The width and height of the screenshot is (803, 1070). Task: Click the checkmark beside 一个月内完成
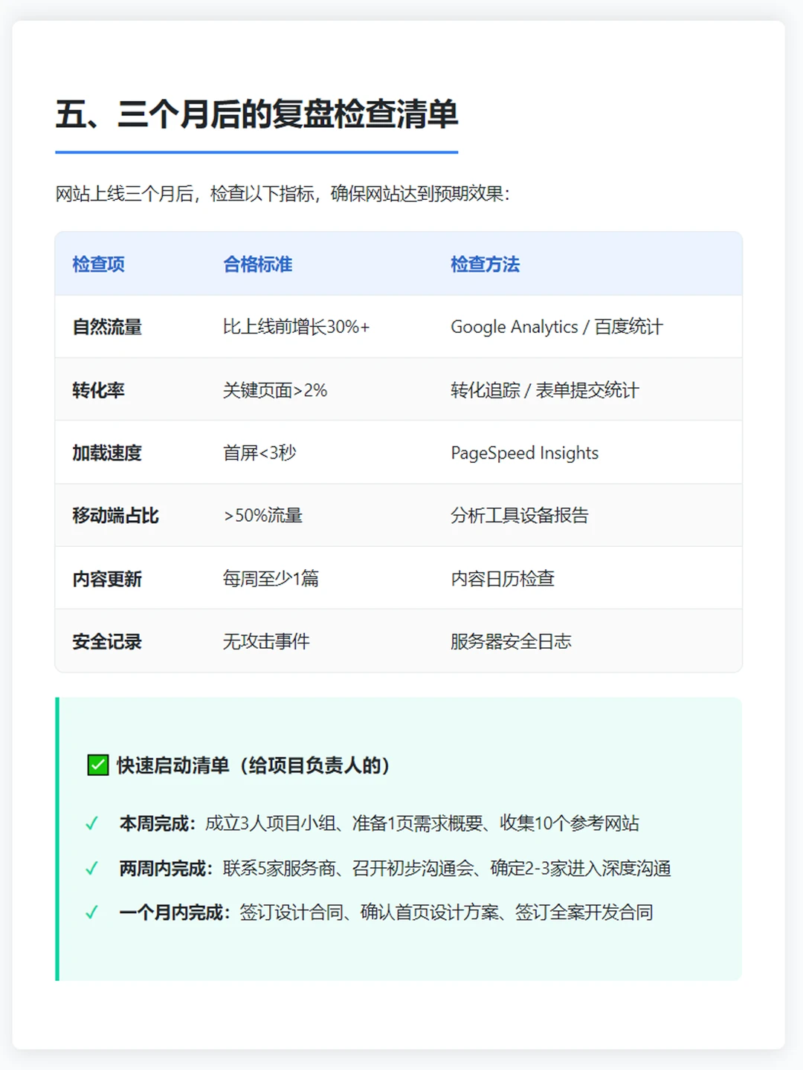(x=92, y=912)
